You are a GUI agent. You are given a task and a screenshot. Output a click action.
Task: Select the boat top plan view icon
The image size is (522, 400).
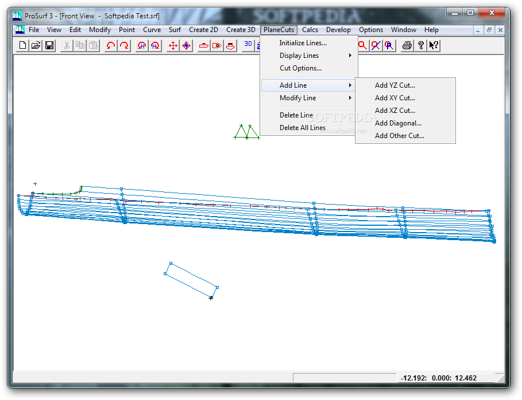tap(217, 45)
